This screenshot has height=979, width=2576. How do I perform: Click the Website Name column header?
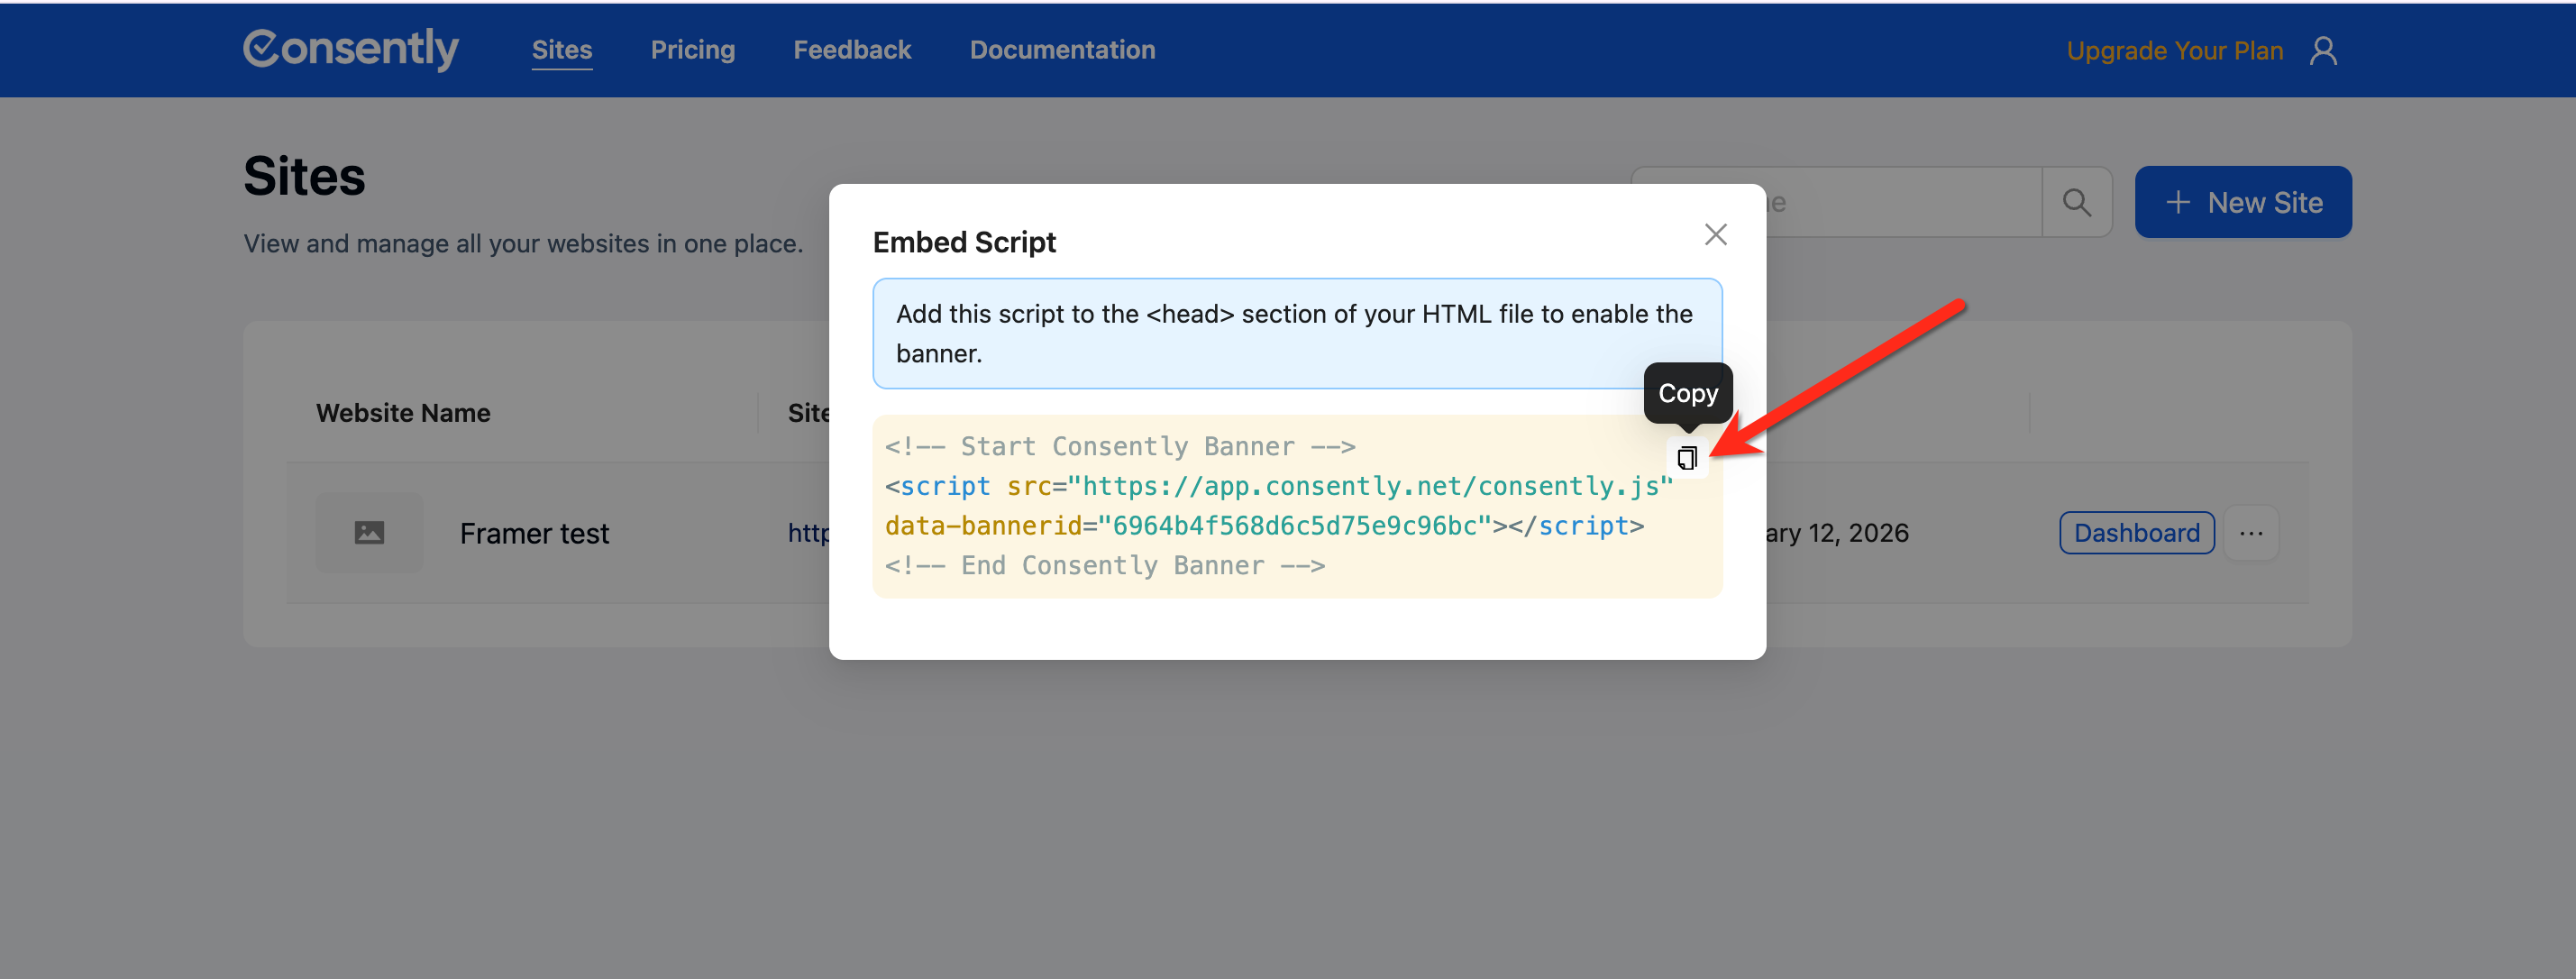click(x=403, y=413)
